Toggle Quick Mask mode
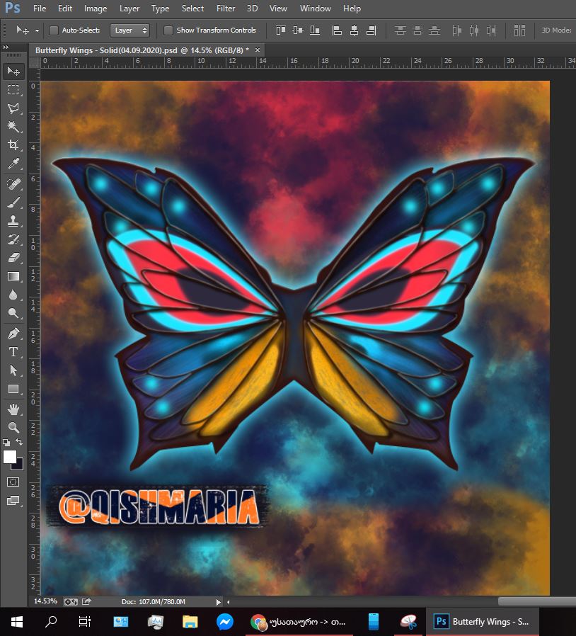 [13, 482]
